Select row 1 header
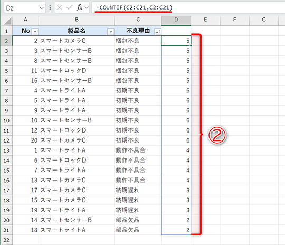 coord(6,31)
